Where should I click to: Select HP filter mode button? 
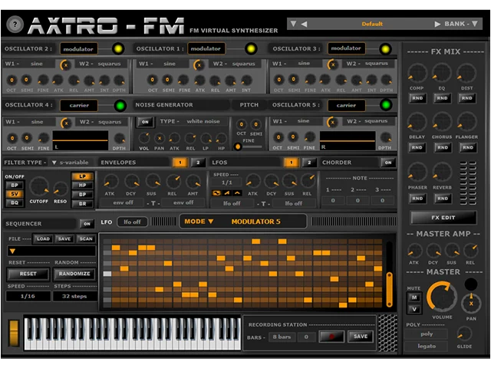click(x=82, y=186)
